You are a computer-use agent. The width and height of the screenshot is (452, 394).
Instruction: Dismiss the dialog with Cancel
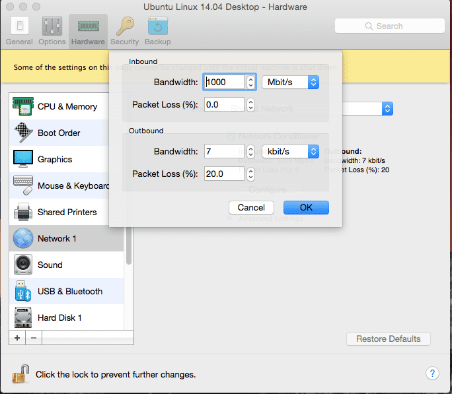click(251, 207)
